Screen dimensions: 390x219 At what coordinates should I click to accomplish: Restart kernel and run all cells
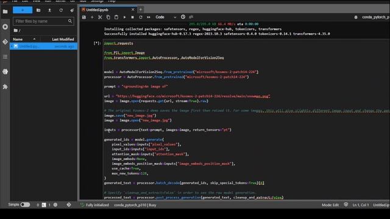149,17
